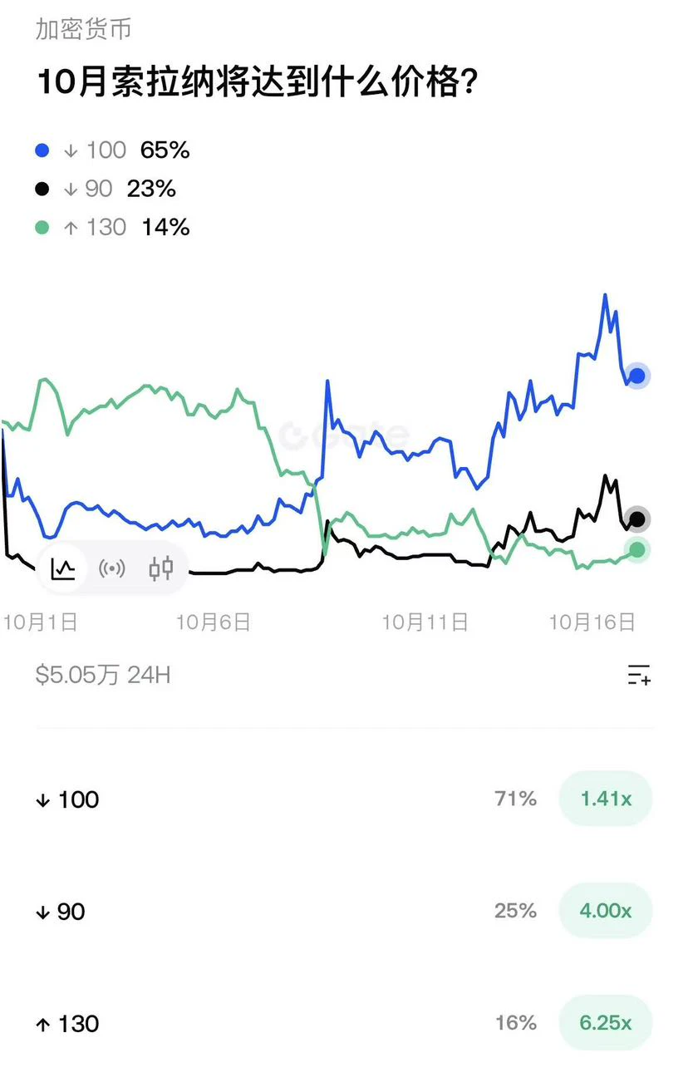Screen dimensions: 688x1087
Task: Select the 10月11日 date marker
Action: coord(425,622)
